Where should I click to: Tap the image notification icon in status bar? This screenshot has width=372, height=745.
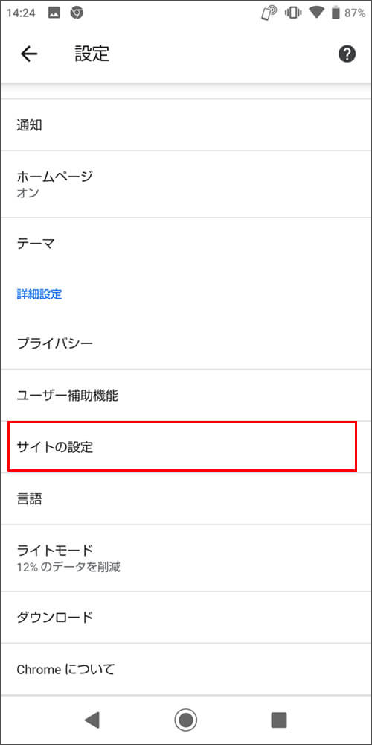click(53, 13)
